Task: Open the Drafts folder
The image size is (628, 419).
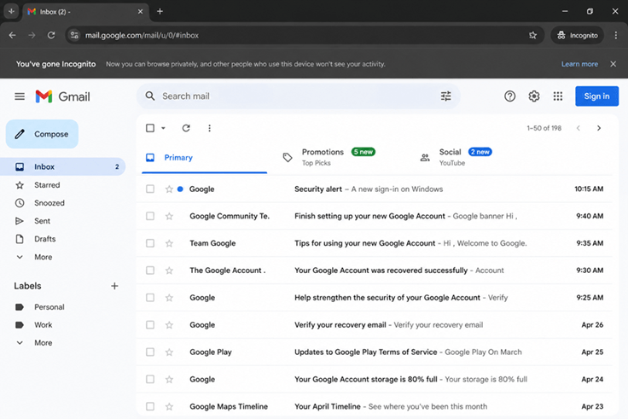Action: click(x=45, y=239)
